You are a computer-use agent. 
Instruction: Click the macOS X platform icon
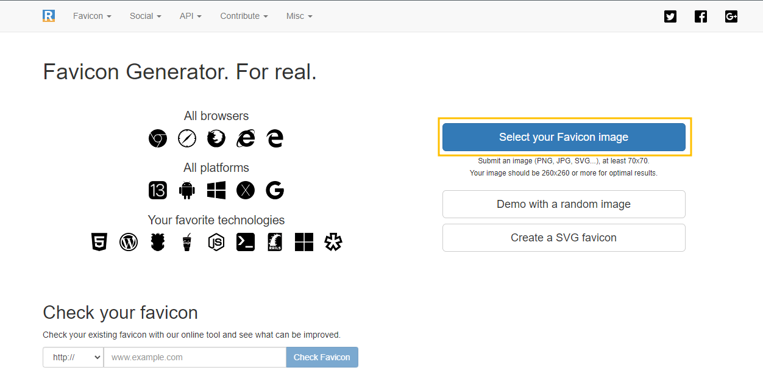pos(246,190)
